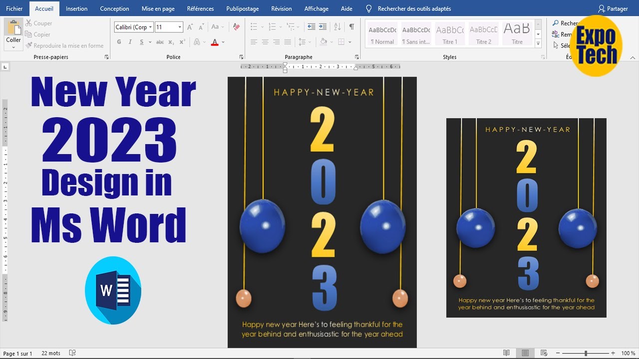
Task: Click the lightbulb search tools icon
Action: pyautogui.click(x=369, y=8)
